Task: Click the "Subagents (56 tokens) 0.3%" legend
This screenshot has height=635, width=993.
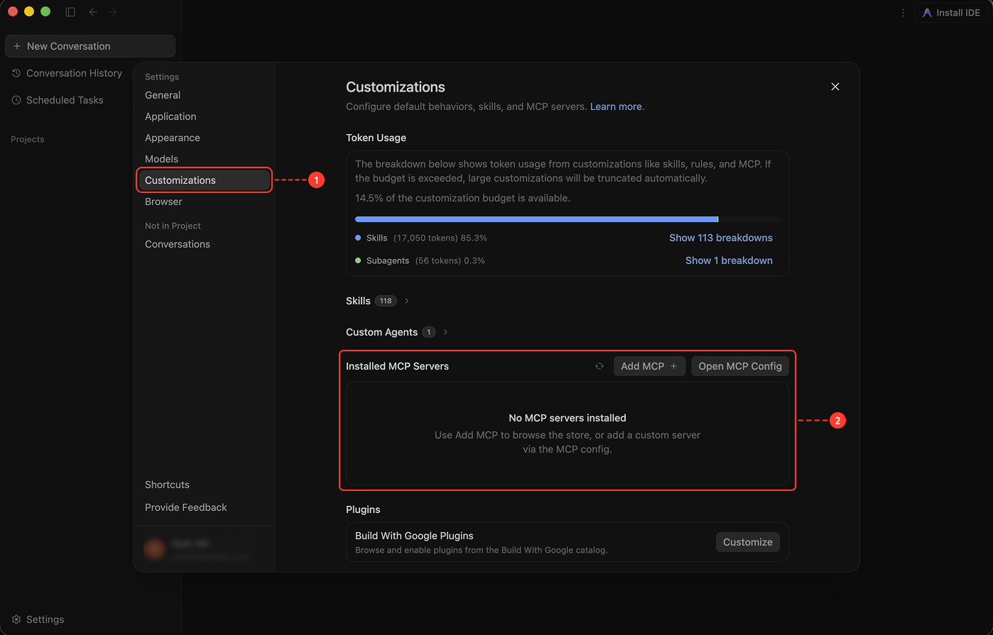Action: click(x=420, y=260)
